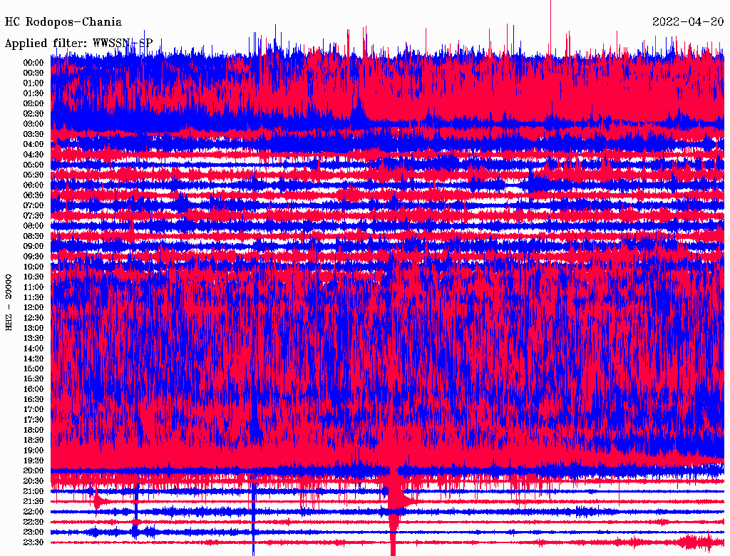This screenshot has width=730, height=556.
Task: Select the '20:30' time row label
Action: (x=34, y=481)
